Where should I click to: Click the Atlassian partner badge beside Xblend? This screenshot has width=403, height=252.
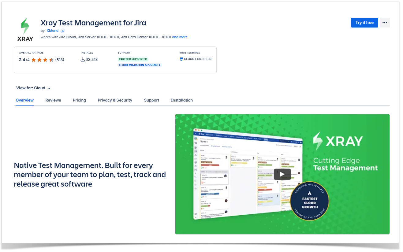point(63,31)
